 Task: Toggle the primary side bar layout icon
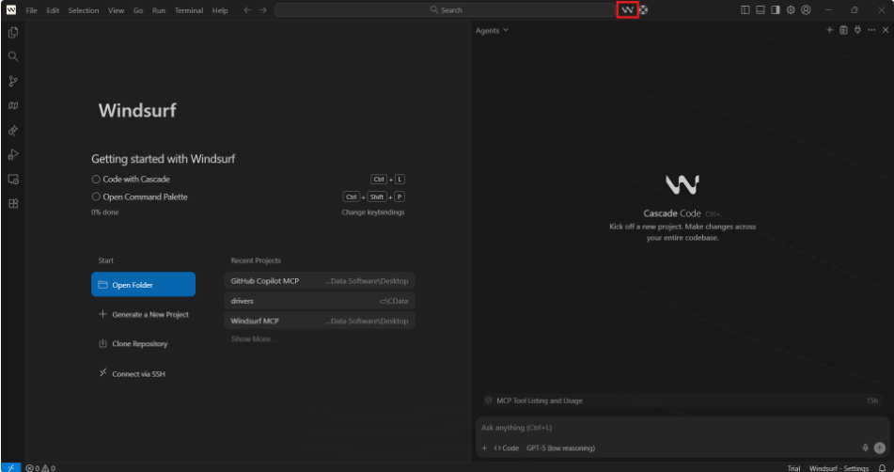pos(745,9)
